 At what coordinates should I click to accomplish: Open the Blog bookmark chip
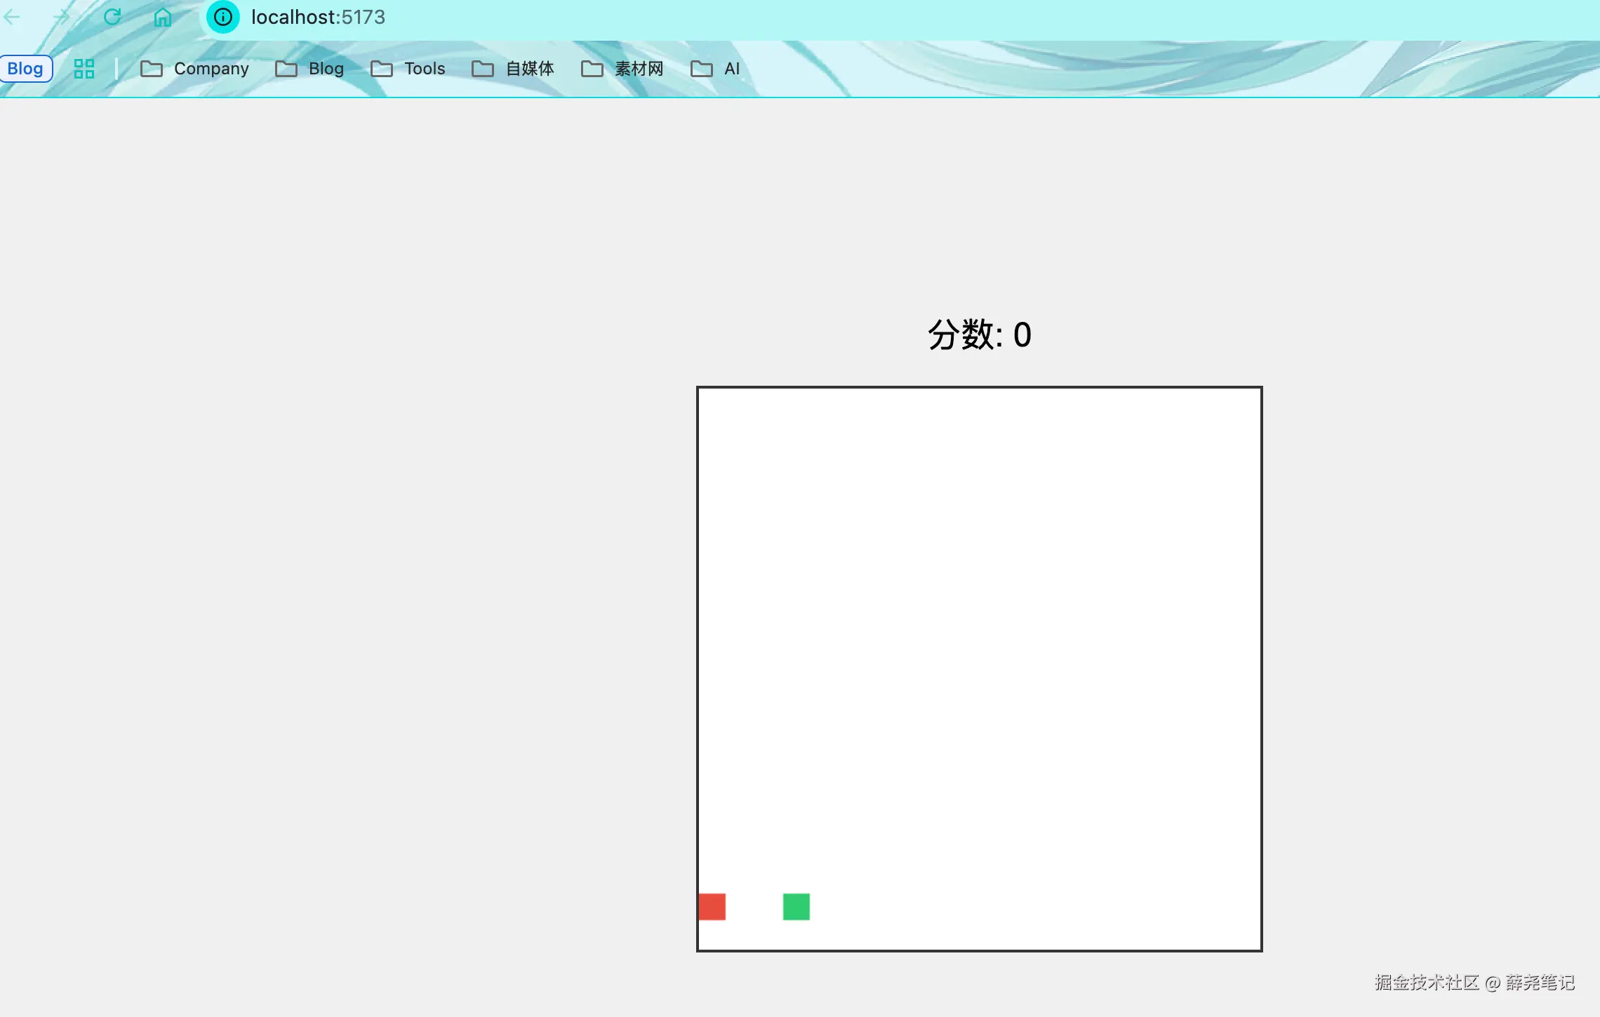(26, 69)
